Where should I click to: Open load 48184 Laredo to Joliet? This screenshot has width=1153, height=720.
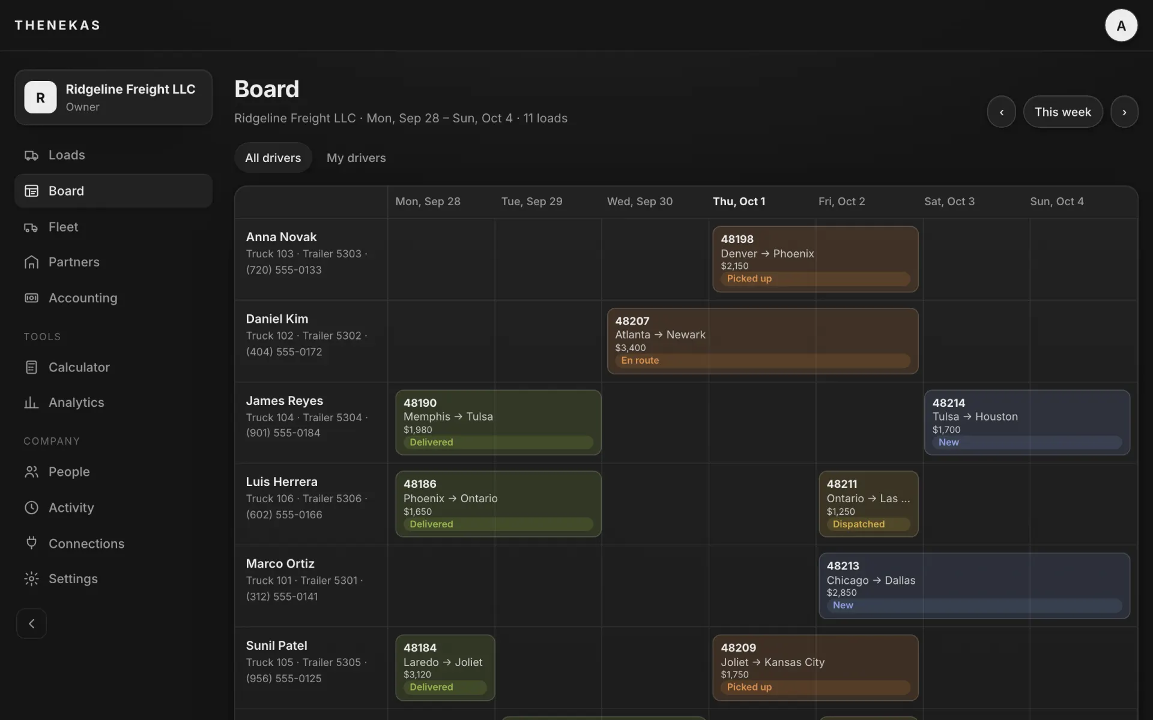(445, 668)
